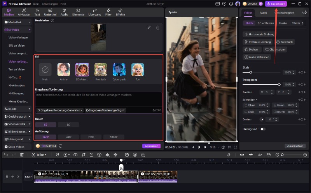Click the edit pencil on uploaded clip
The height and width of the screenshot is (193, 311).
pyautogui.click(x=149, y=28)
